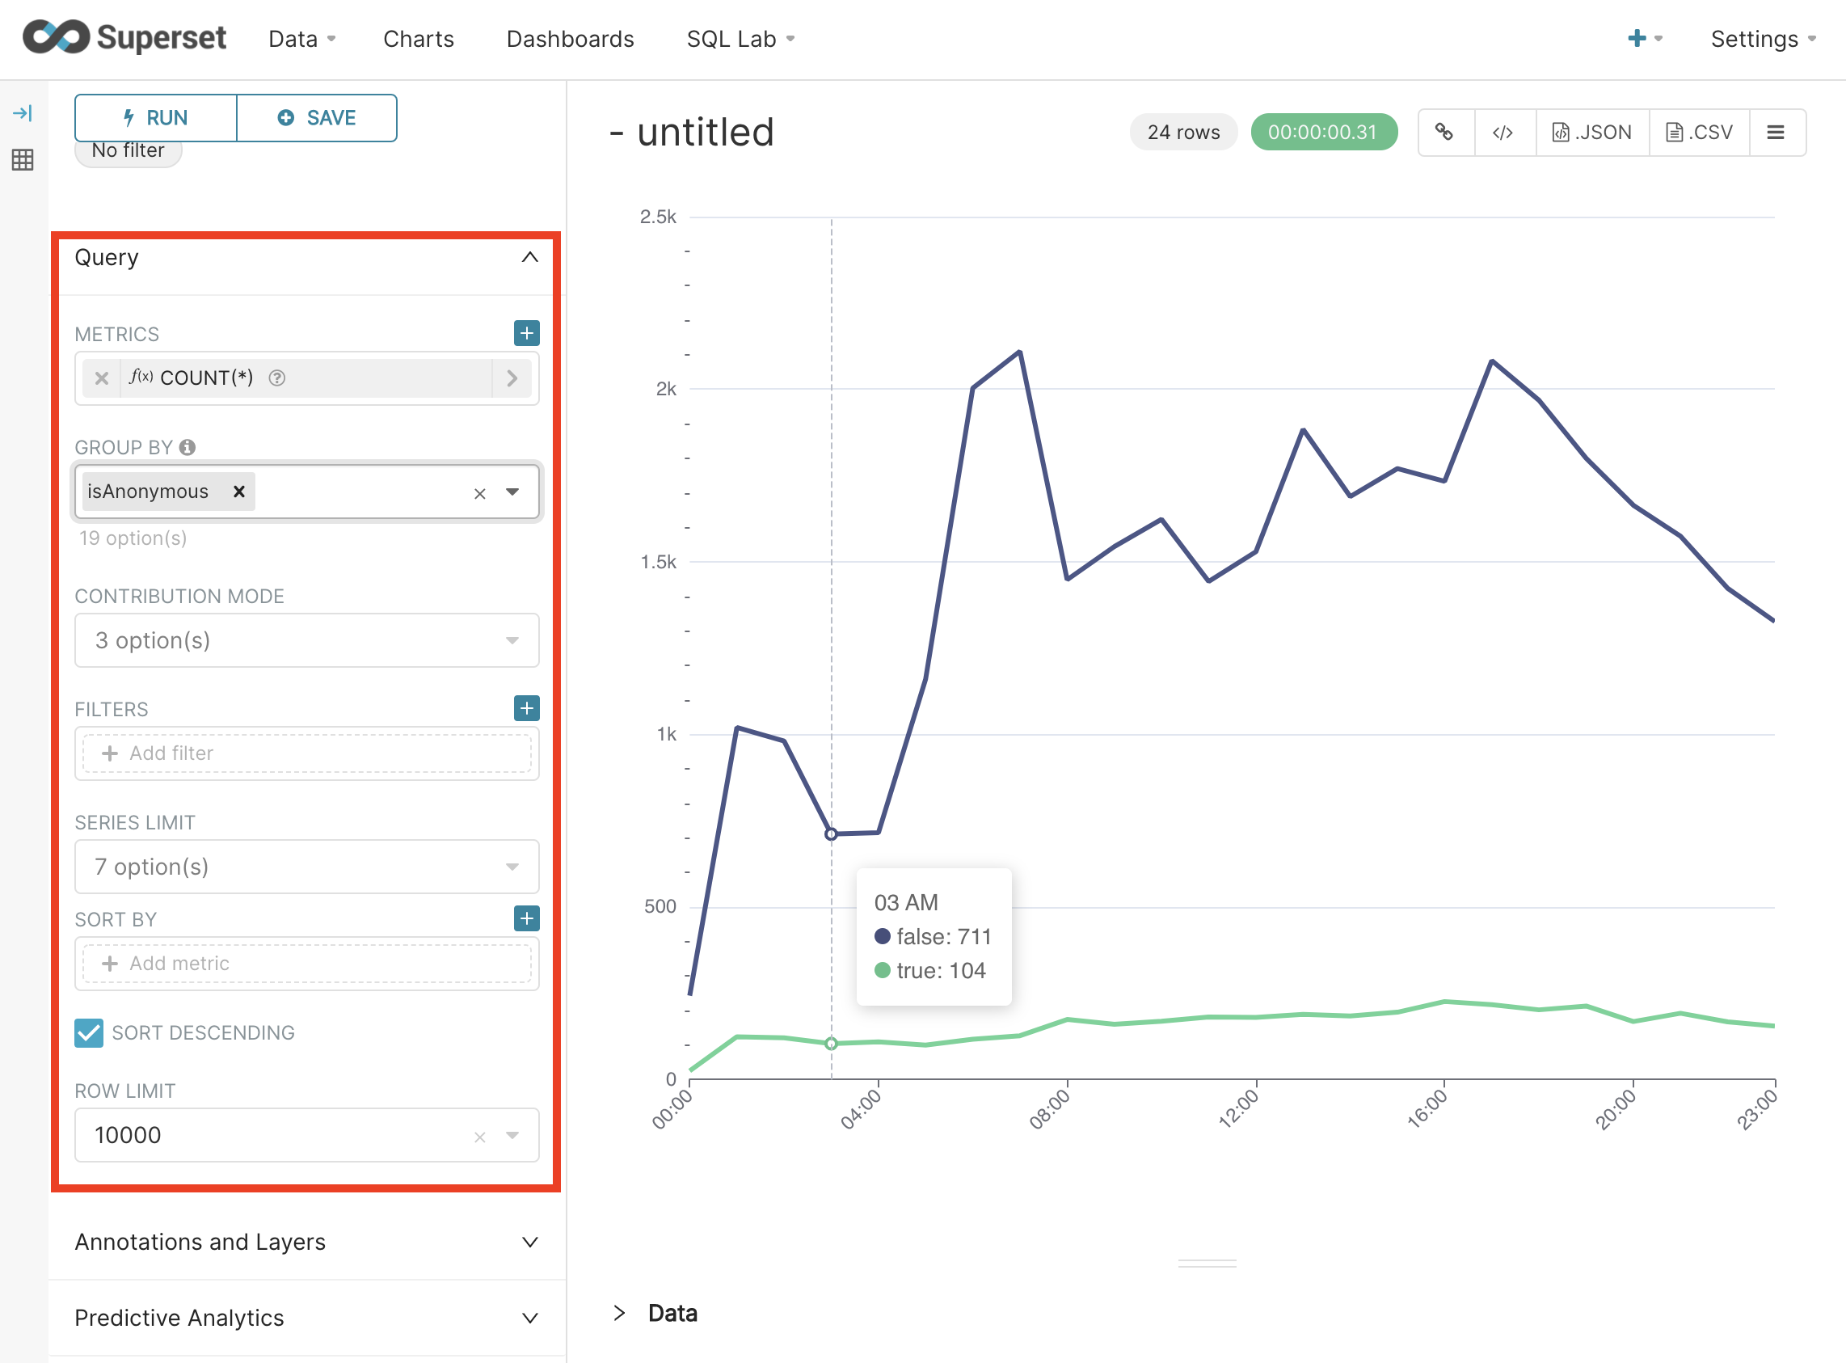Remove isAnonymous from GROUP BY

point(238,491)
